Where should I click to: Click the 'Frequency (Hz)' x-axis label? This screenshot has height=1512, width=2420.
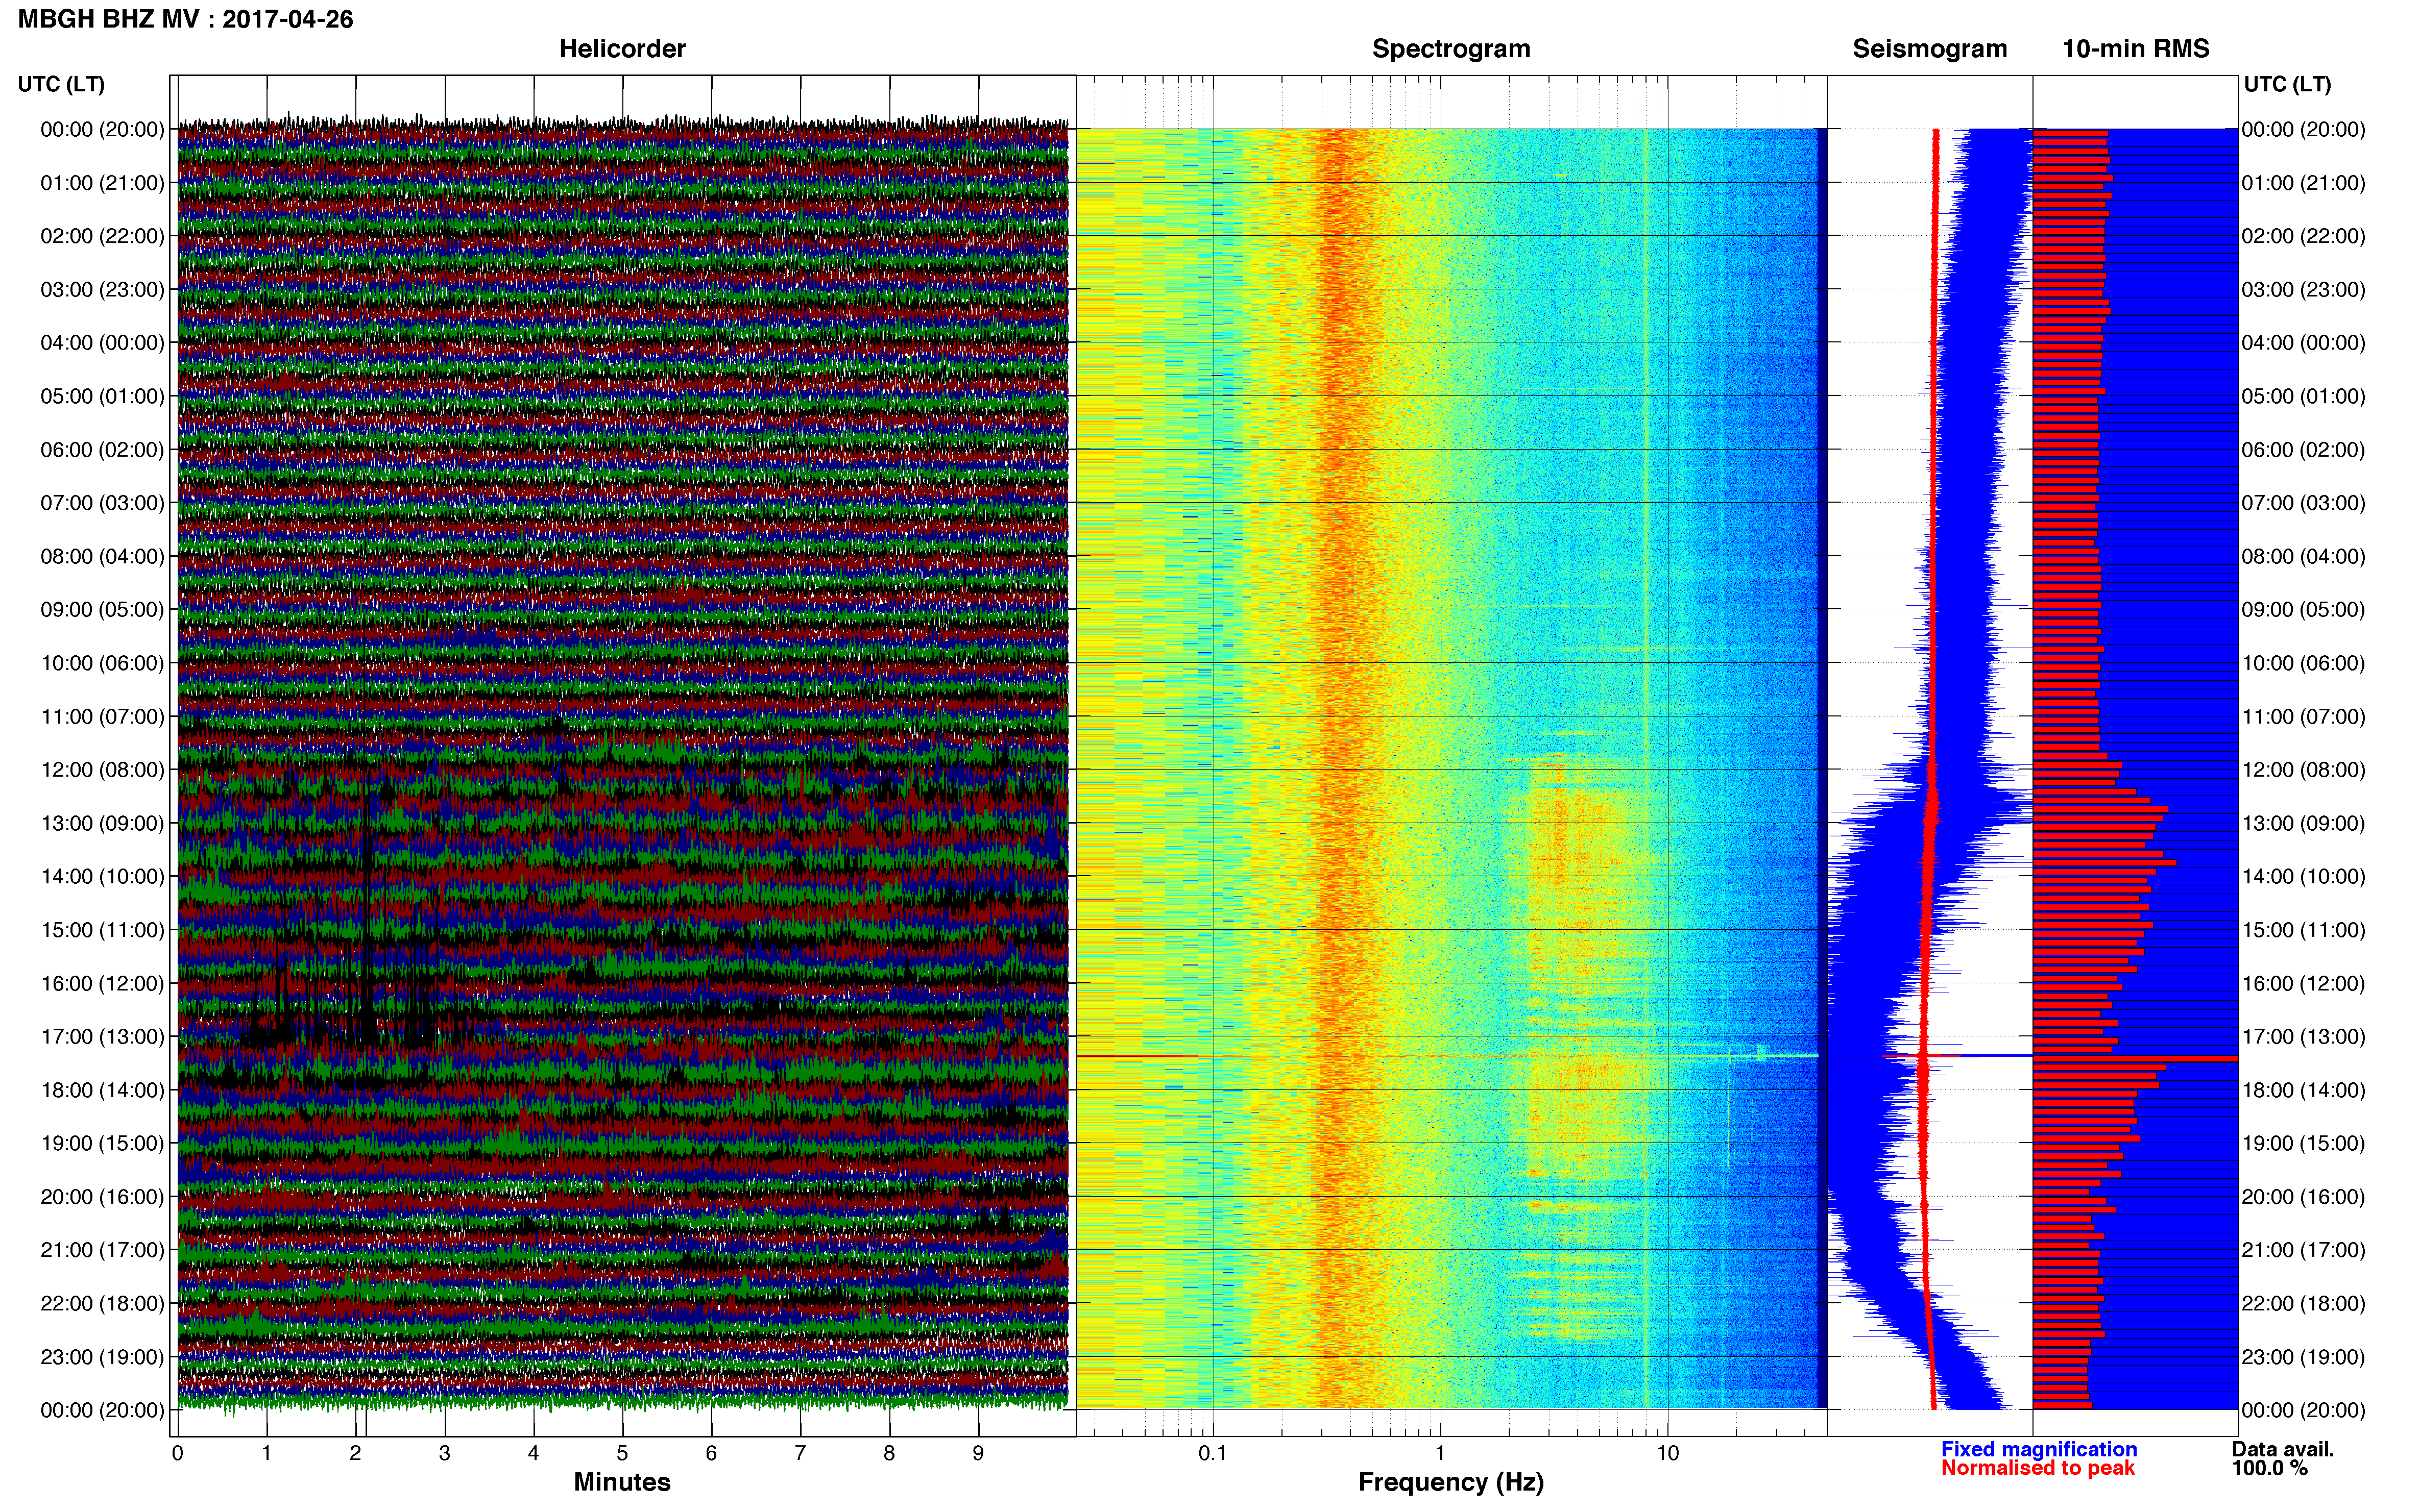(x=1450, y=1483)
